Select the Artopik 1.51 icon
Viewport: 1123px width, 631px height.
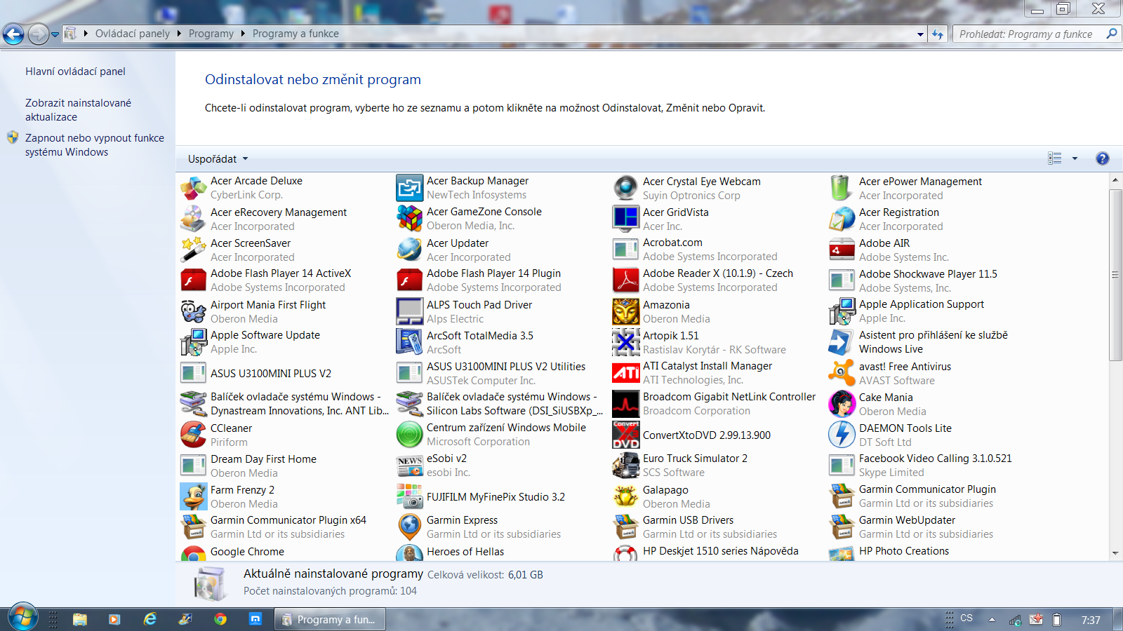click(625, 342)
